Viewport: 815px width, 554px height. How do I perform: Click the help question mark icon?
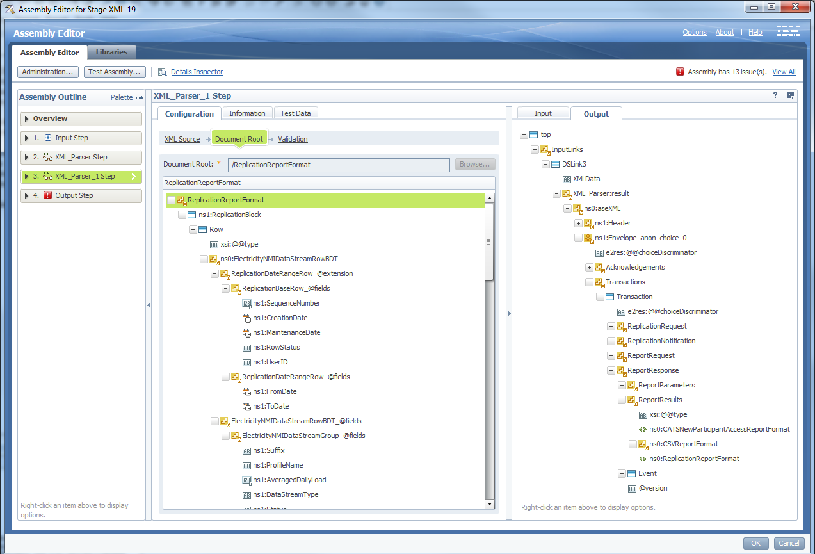click(x=775, y=95)
